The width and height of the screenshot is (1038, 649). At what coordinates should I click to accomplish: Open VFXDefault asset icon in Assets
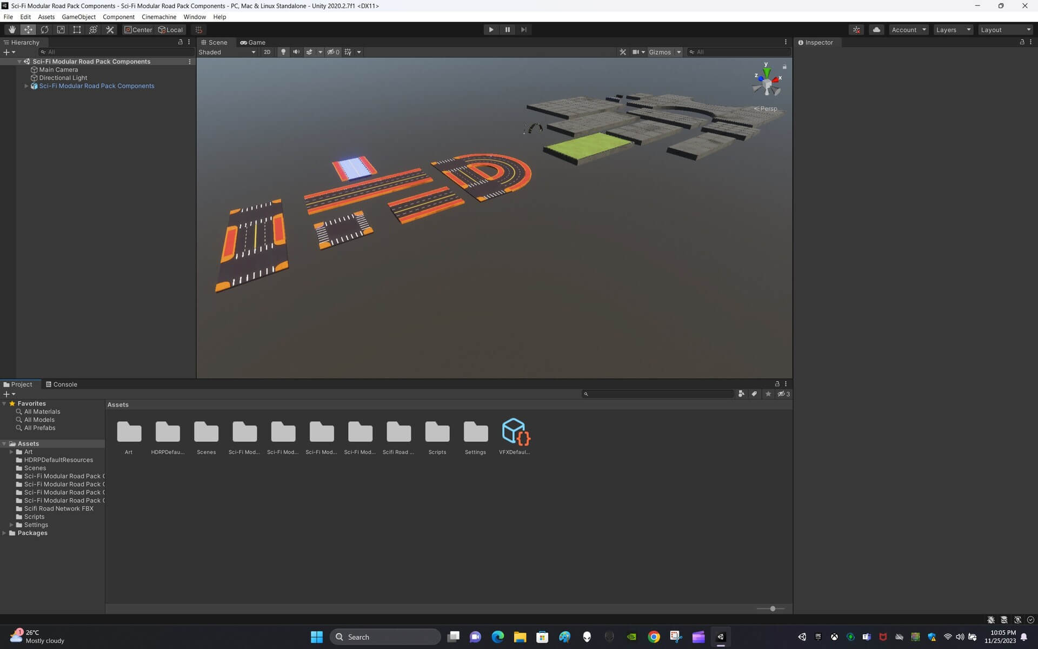[x=514, y=432]
